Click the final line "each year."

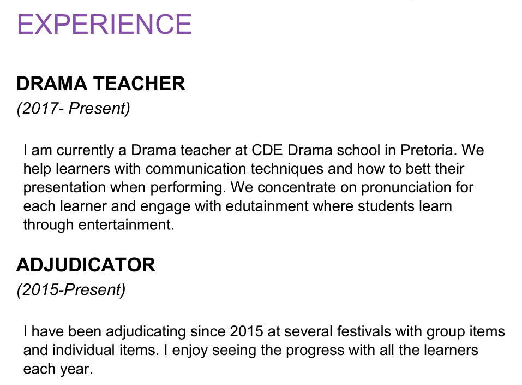point(58,369)
